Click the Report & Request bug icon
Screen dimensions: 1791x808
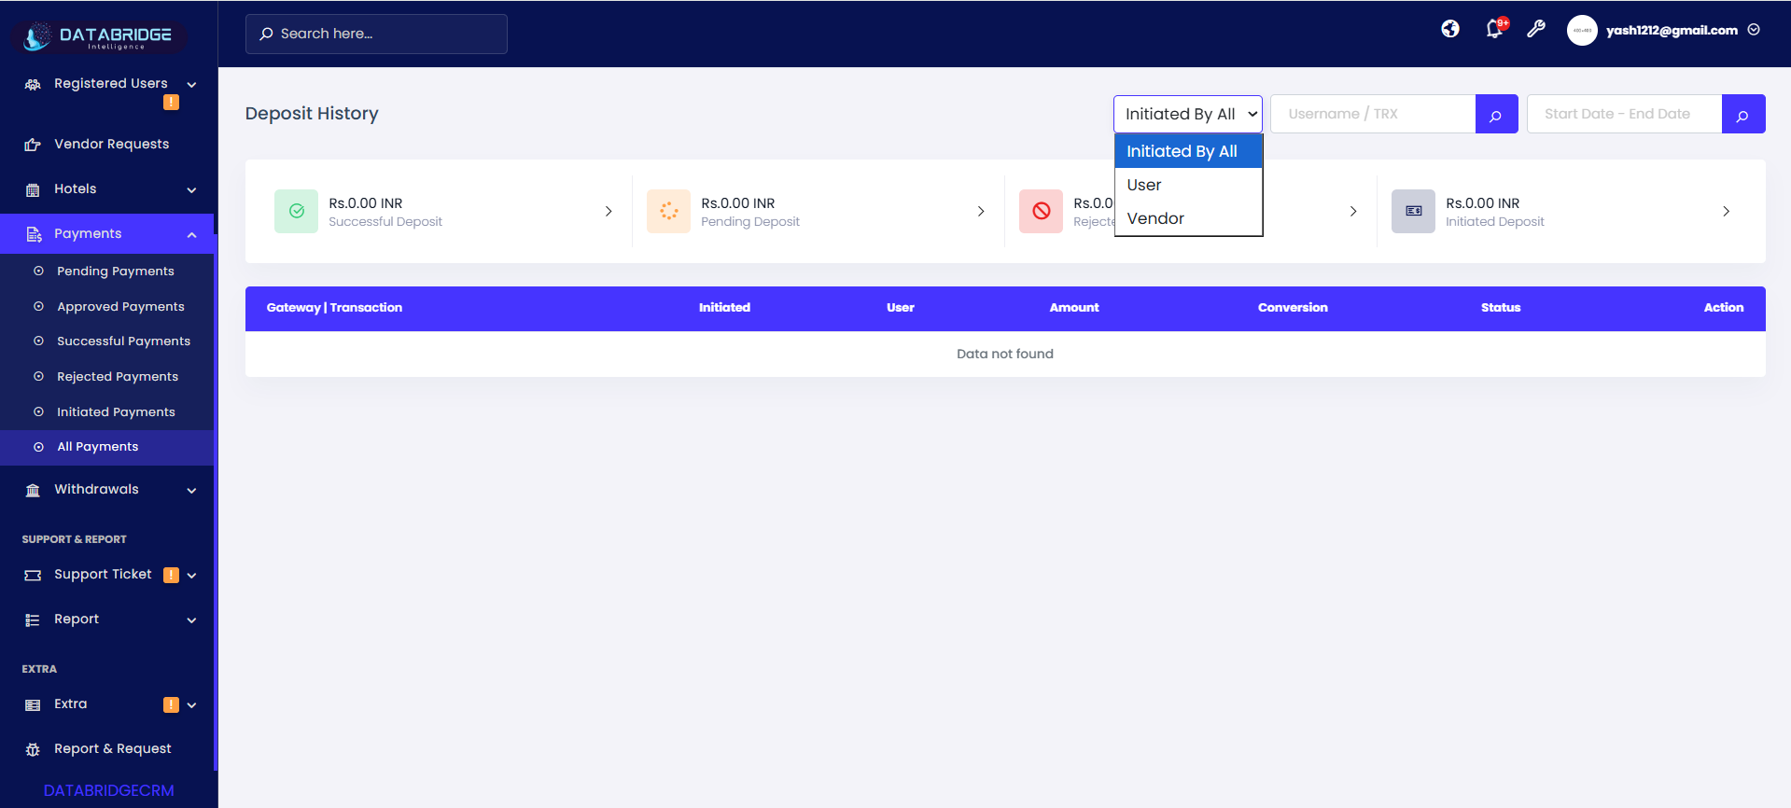click(x=33, y=750)
